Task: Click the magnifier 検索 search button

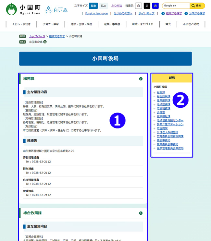Action: [x=197, y=6]
